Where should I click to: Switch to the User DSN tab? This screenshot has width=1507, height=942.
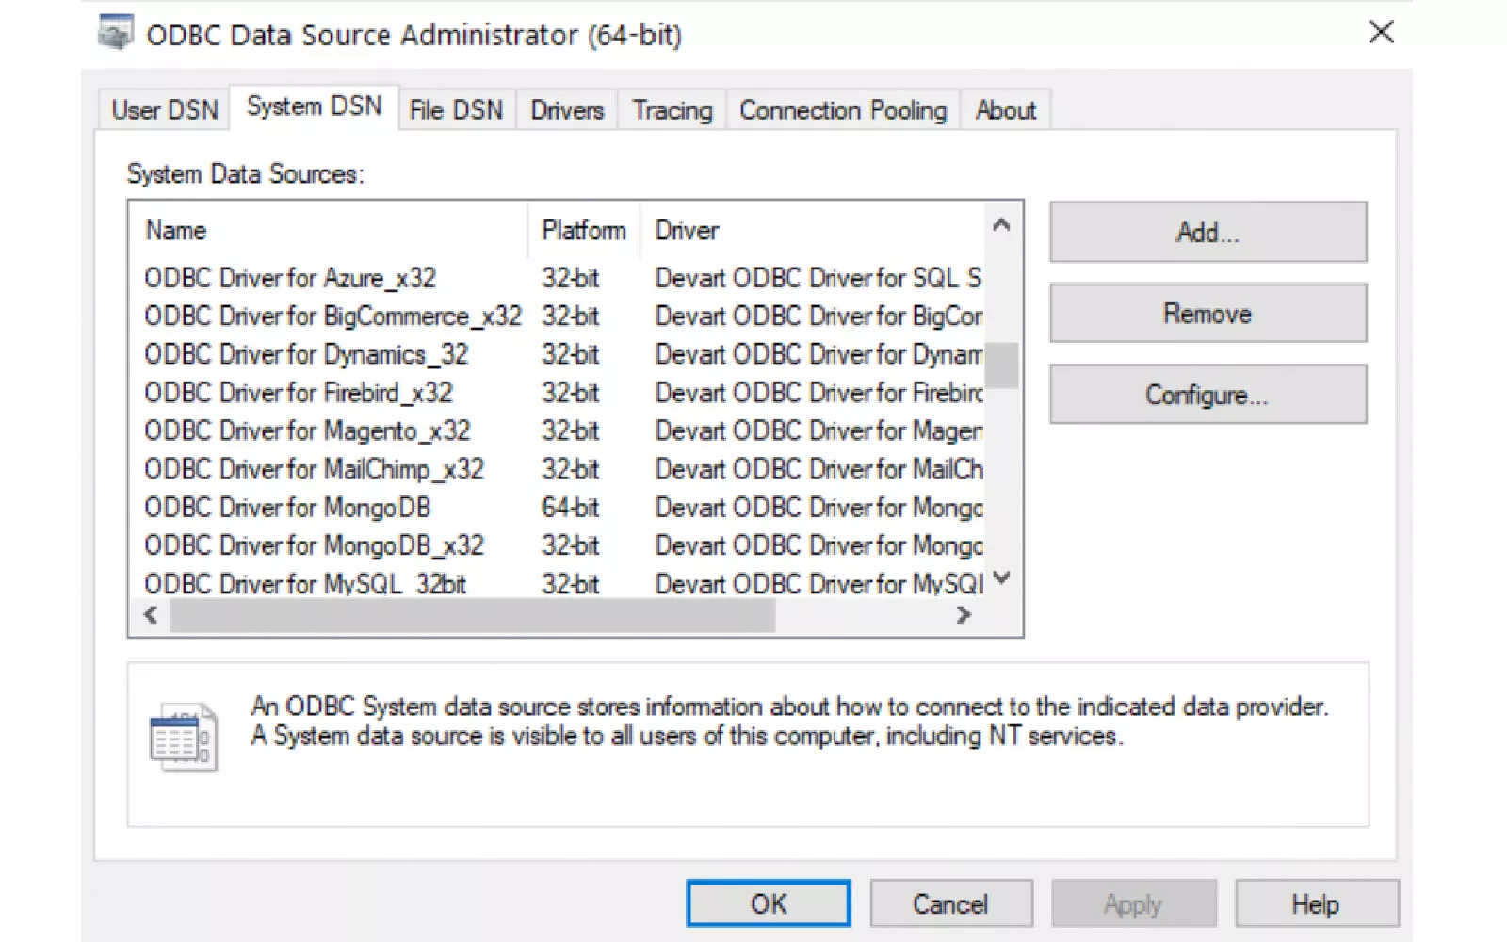[x=165, y=110]
